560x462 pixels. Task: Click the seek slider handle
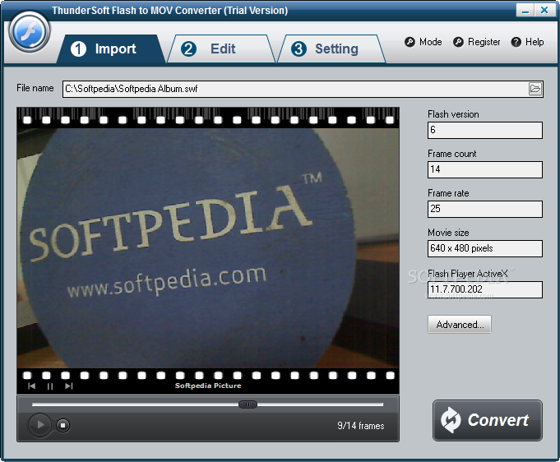[x=248, y=404]
